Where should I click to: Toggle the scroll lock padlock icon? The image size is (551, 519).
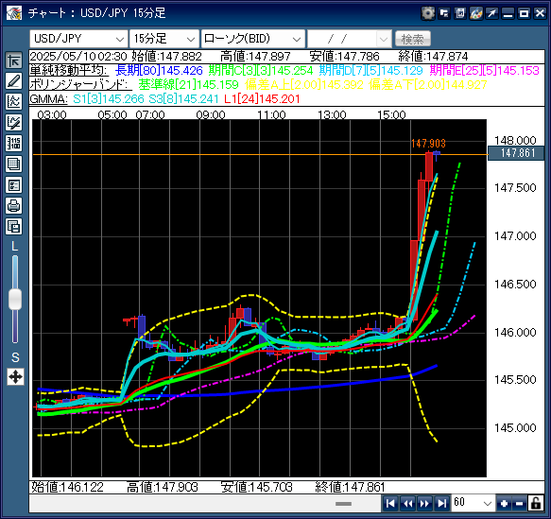pos(536,503)
